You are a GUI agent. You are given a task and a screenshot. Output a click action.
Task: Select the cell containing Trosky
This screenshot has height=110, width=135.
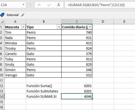[15, 48]
